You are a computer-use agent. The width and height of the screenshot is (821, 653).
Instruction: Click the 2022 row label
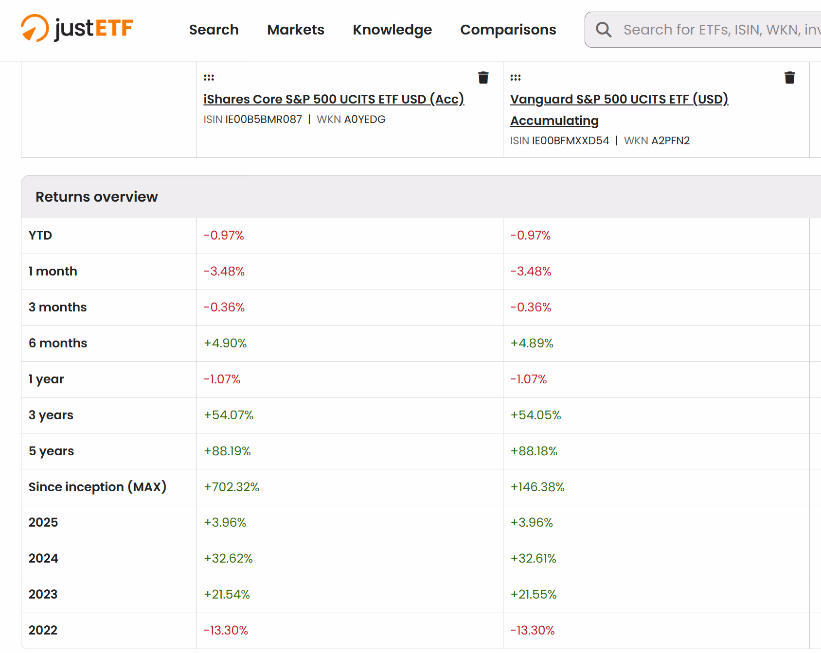point(43,631)
